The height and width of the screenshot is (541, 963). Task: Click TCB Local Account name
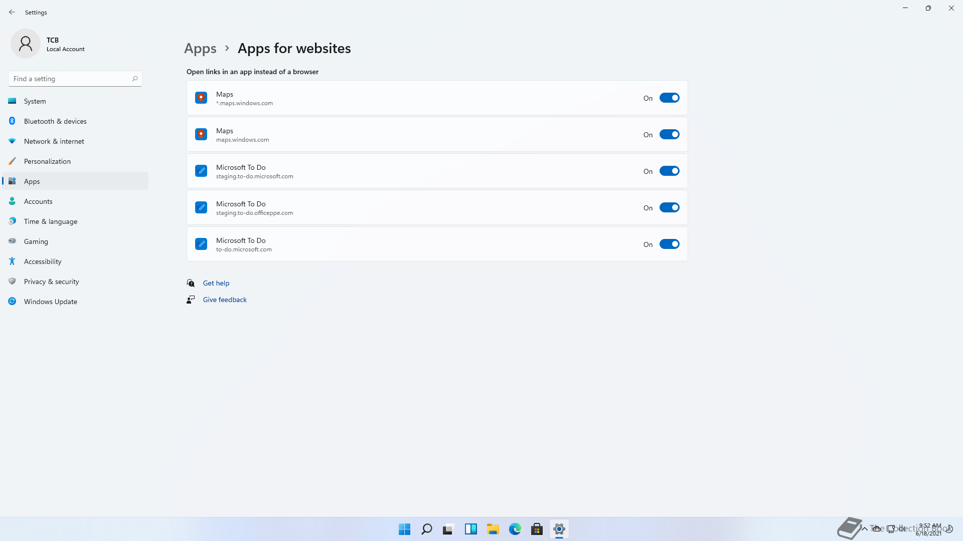(x=66, y=44)
